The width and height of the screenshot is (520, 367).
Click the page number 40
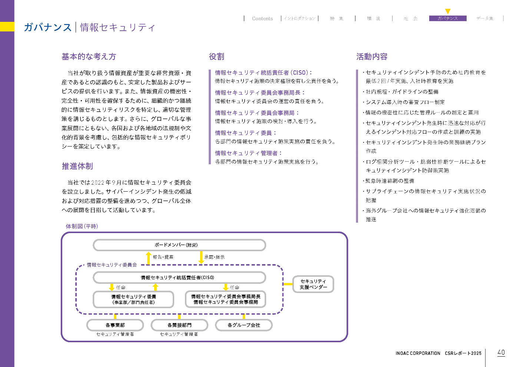click(x=501, y=353)
